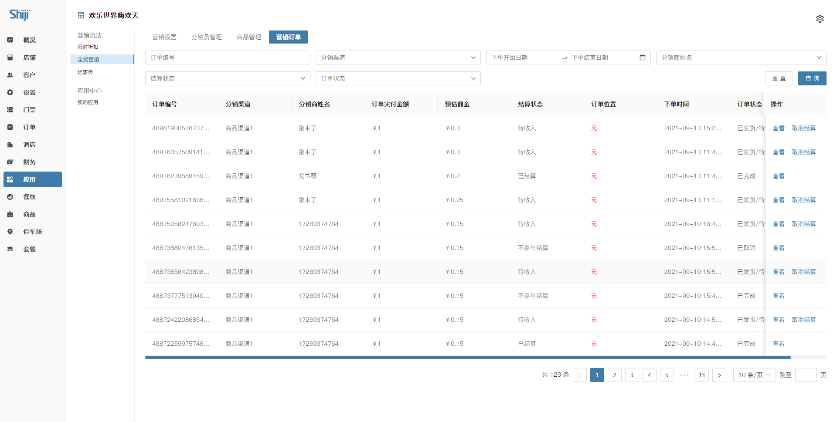Image resolution: width=837 pixels, height=422 pixels.
Task: Go to page 2
Action: point(615,375)
